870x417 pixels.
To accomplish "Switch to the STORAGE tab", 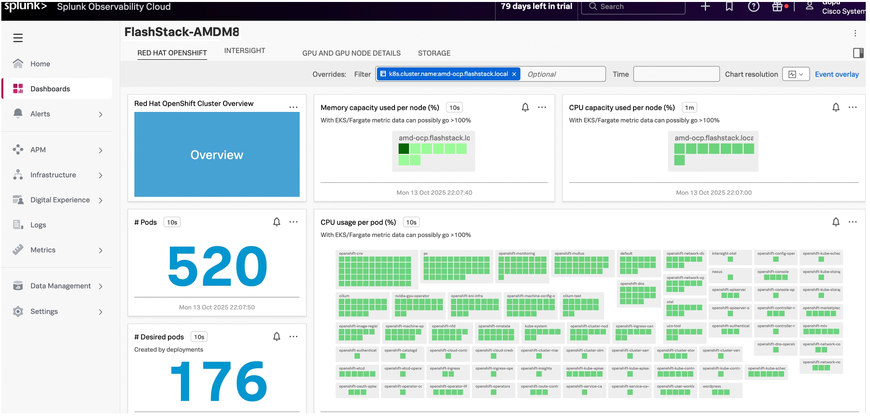I will point(434,53).
